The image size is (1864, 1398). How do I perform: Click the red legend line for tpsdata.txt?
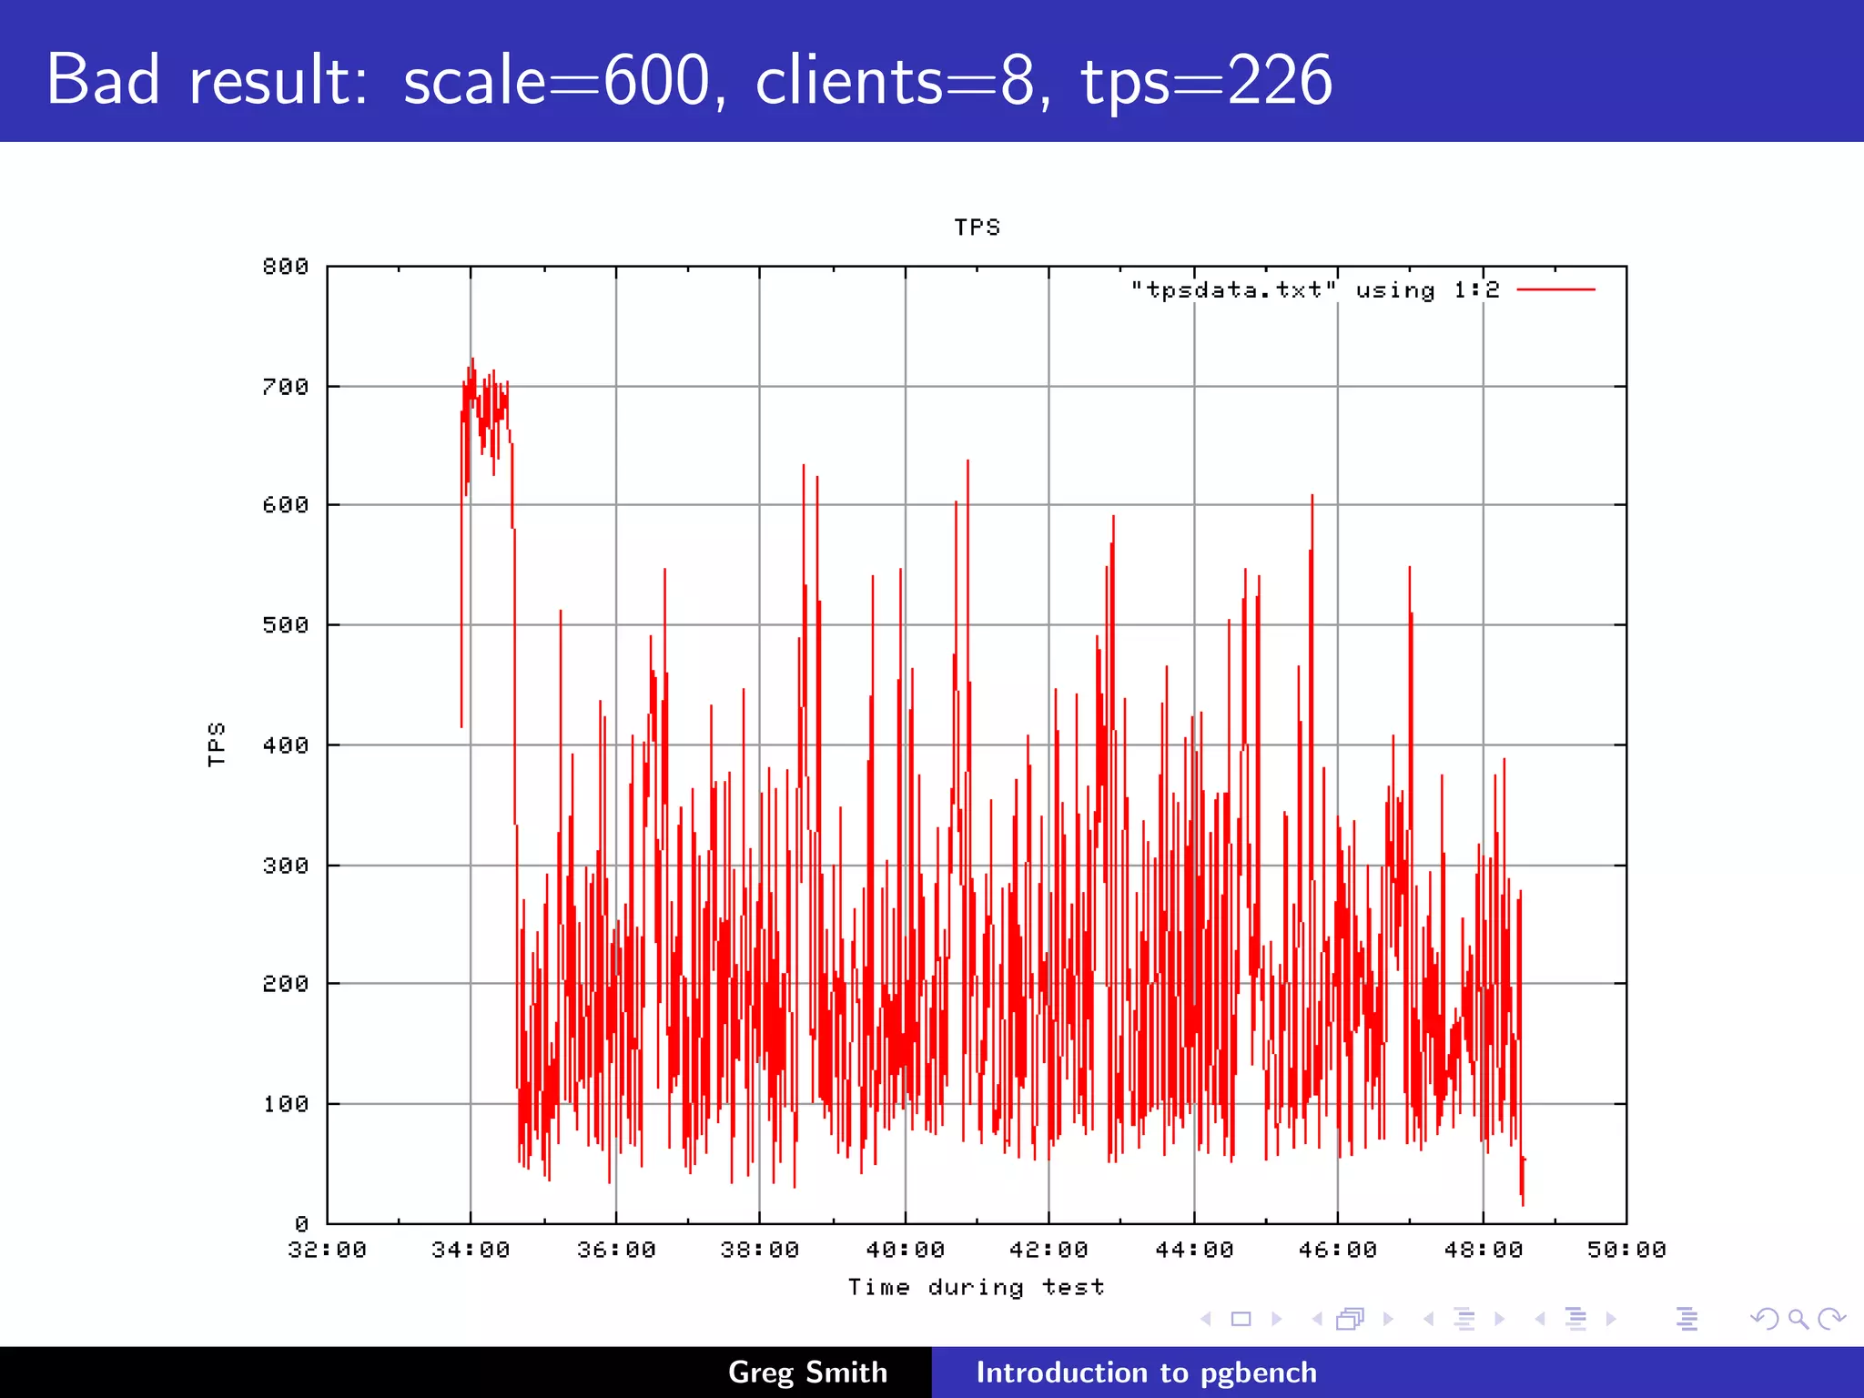click(x=1556, y=289)
